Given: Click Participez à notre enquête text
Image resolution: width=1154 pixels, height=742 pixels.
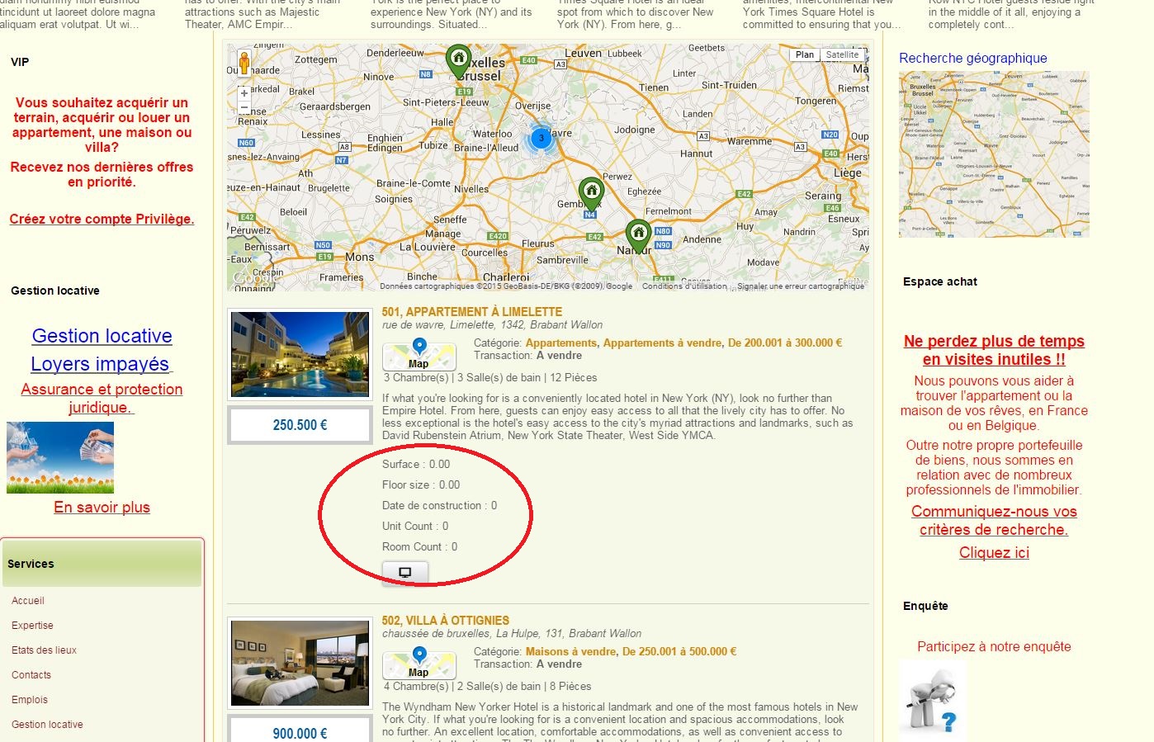Looking at the screenshot, I should coord(994,647).
